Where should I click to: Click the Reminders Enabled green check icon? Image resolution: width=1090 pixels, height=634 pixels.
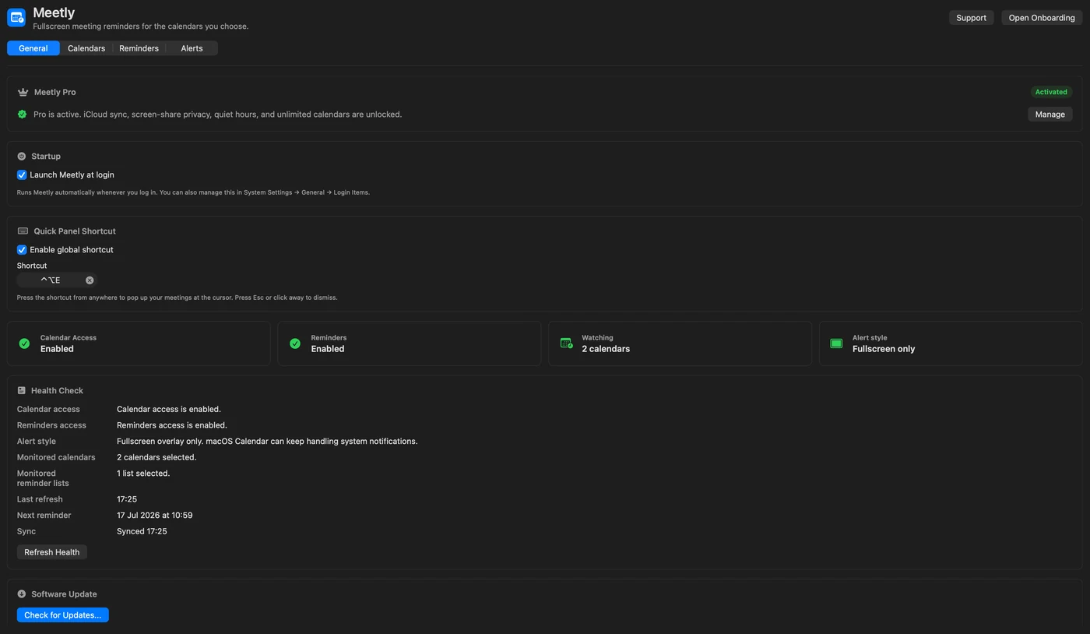point(295,343)
